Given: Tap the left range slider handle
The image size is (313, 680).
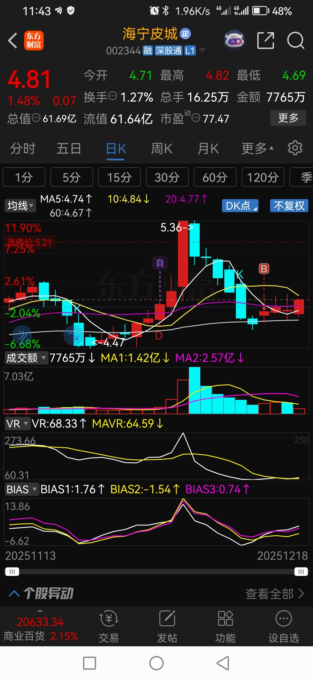Looking at the screenshot, I should click(12, 572).
